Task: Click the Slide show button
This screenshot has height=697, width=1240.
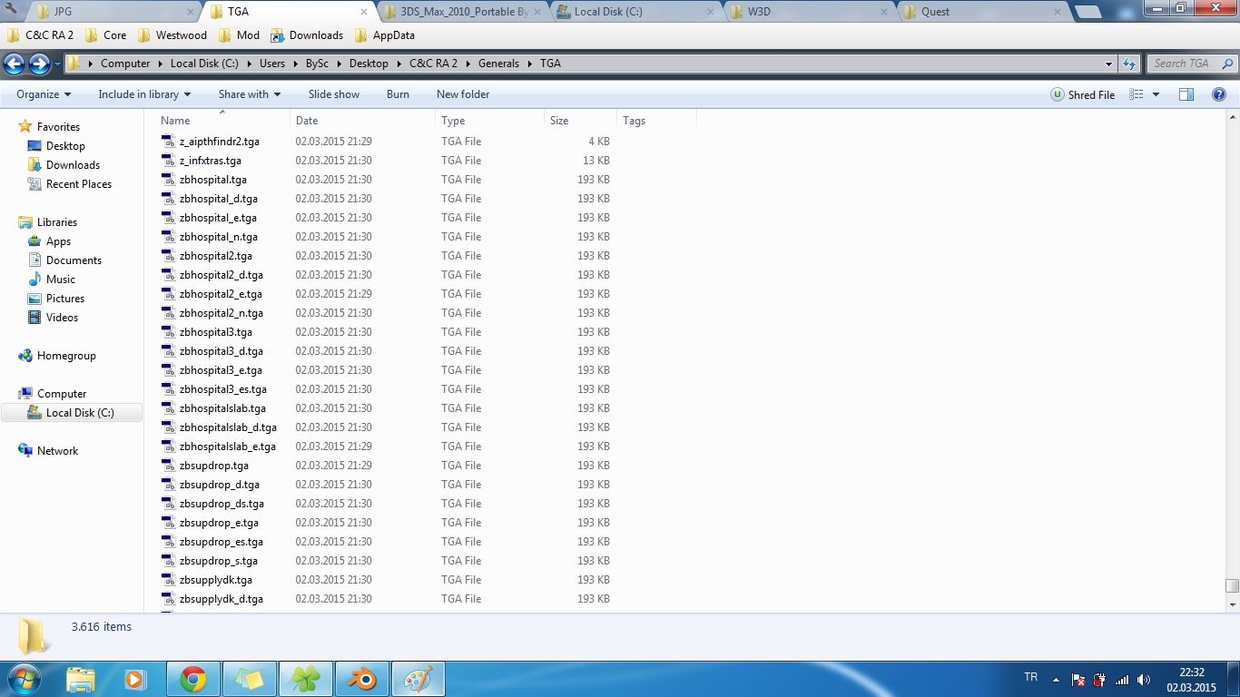Action: pyautogui.click(x=334, y=94)
